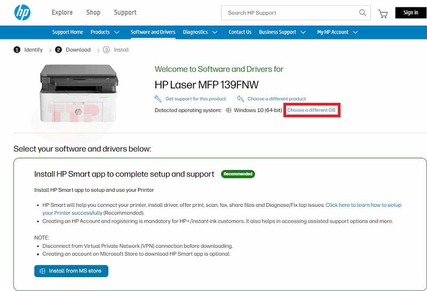Open the shopping cart
The height and width of the screenshot is (291, 427).
383,14
